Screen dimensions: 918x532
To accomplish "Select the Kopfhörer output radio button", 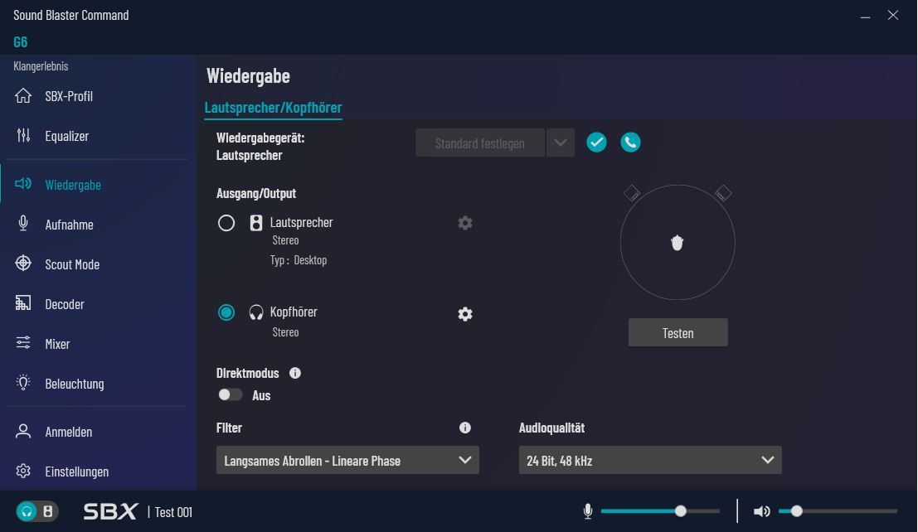I will tap(226, 312).
